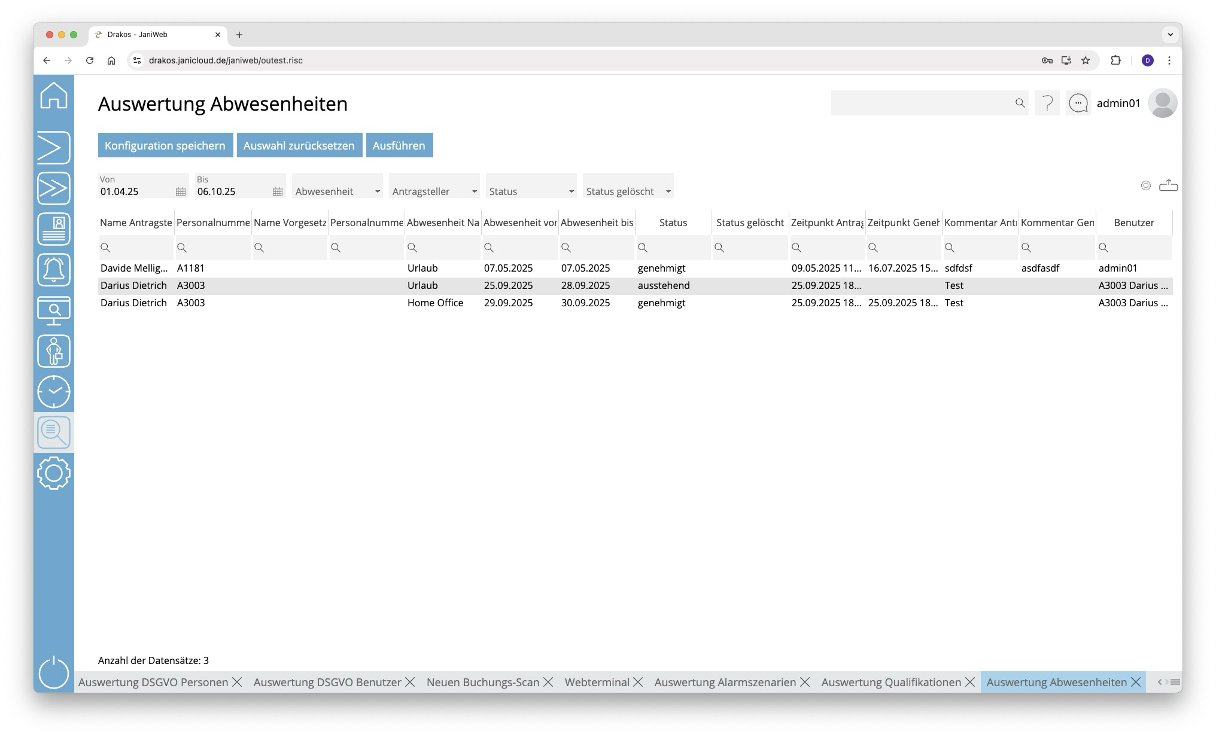Click the Ausführen button
1216x737 pixels.
click(x=399, y=145)
